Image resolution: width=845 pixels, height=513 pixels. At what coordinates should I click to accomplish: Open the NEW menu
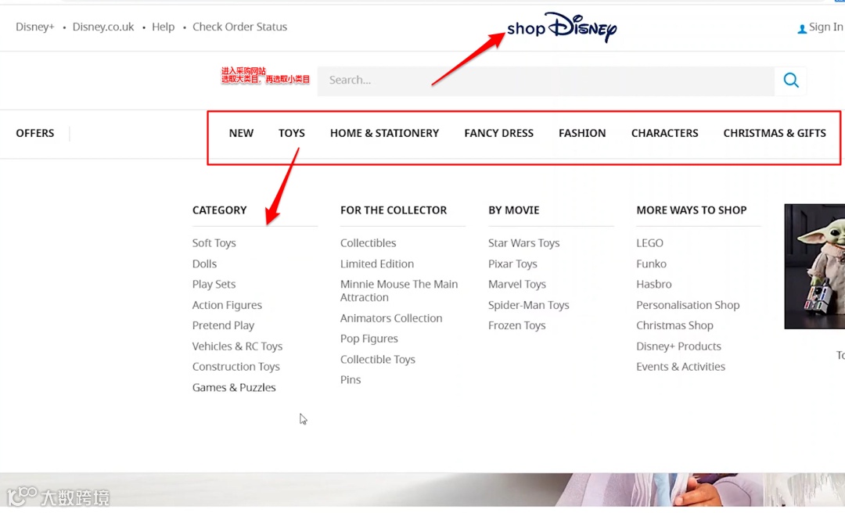241,133
